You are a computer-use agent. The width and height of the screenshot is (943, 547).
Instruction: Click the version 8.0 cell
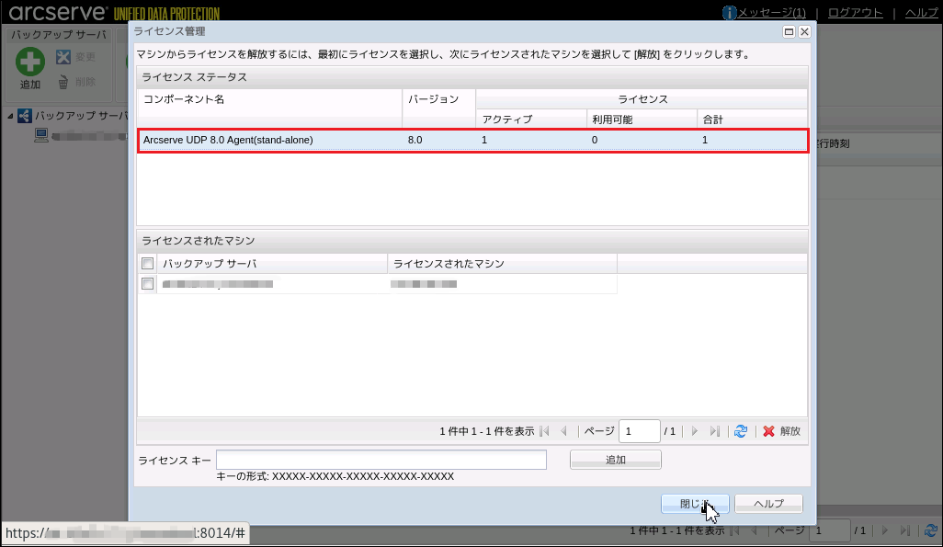439,141
